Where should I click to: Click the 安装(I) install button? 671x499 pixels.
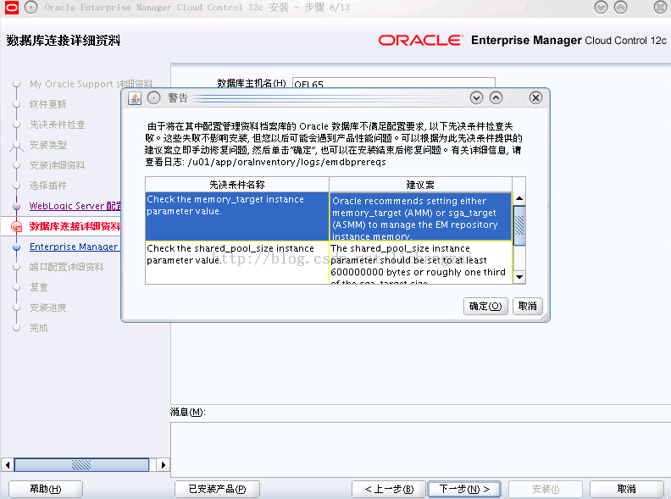click(x=546, y=489)
